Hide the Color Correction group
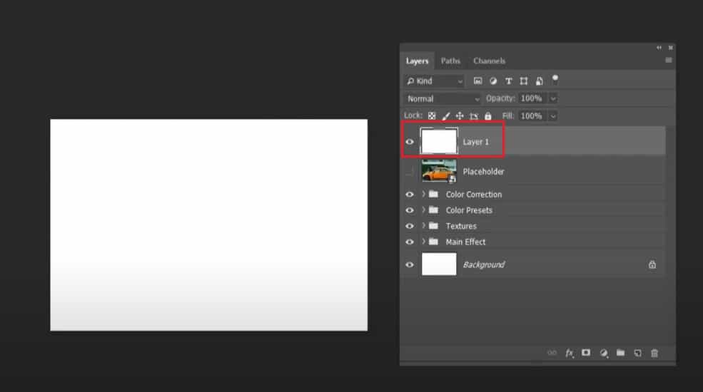Screen dimensions: 703x392 [410, 195]
